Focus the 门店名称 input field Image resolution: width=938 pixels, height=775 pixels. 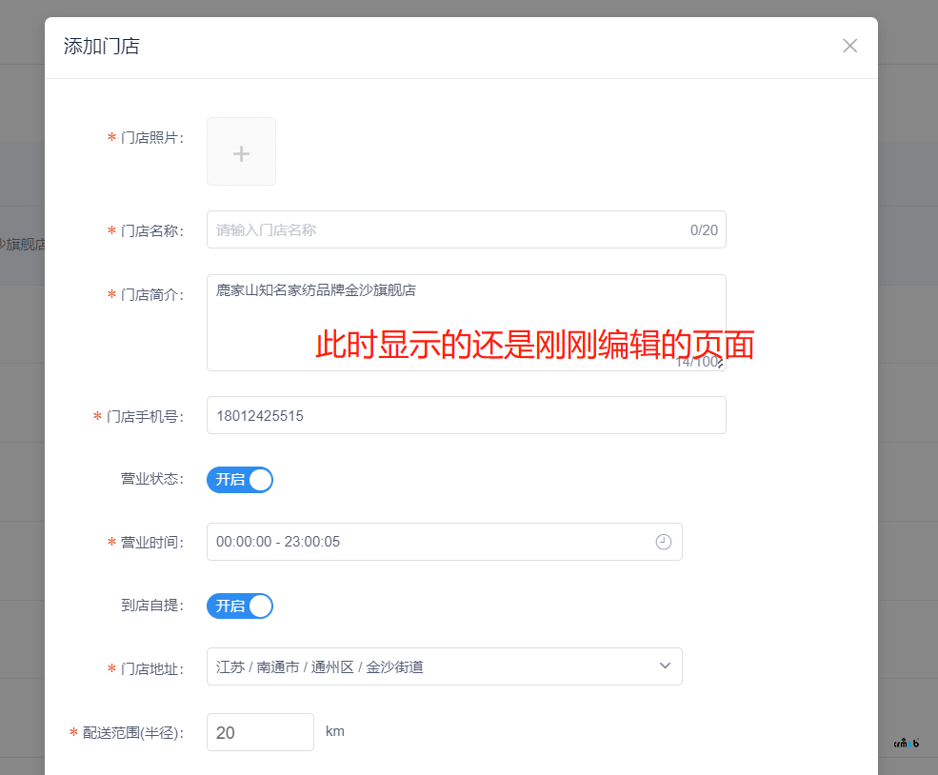click(466, 229)
